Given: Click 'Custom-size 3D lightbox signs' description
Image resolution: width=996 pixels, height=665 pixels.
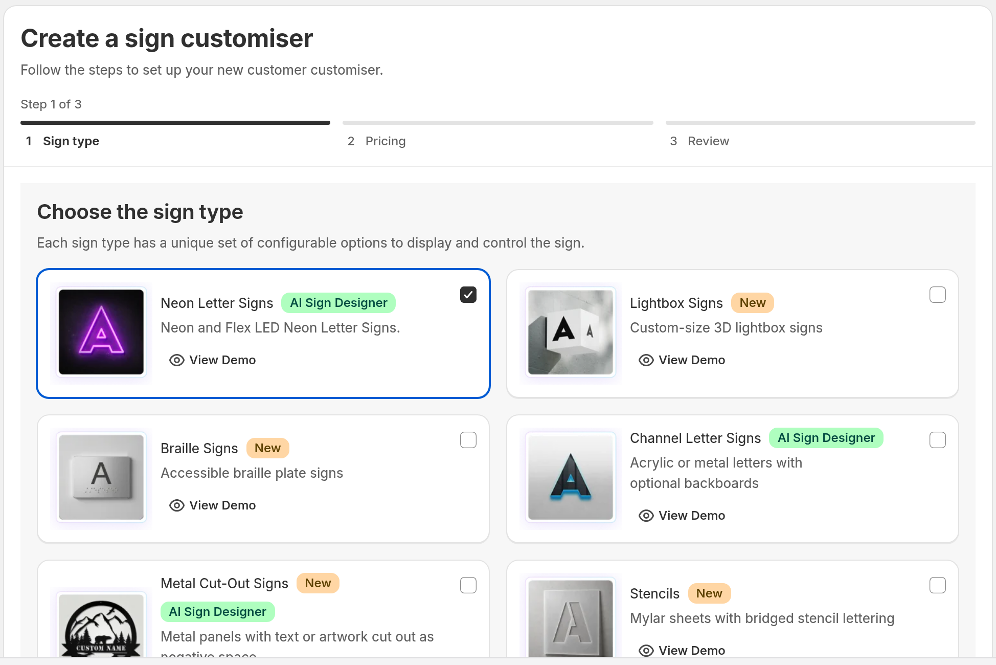Looking at the screenshot, I should point(726,328).
